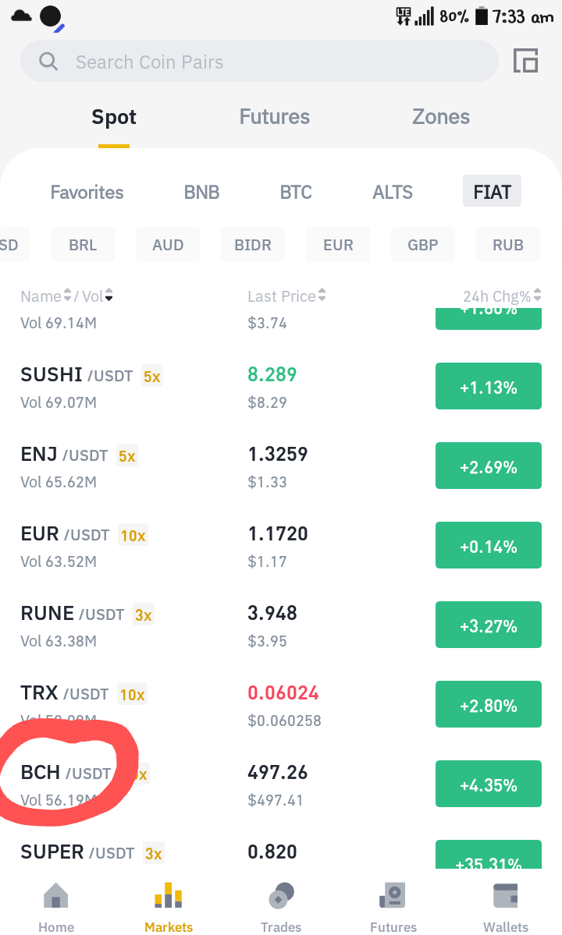Select the GBP fiat filter chip

tap(423, 245)
